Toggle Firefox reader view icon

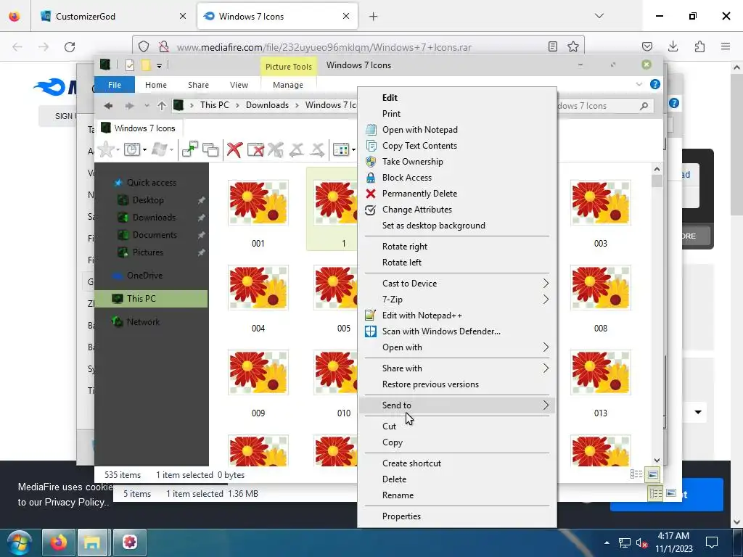(552, 46)
